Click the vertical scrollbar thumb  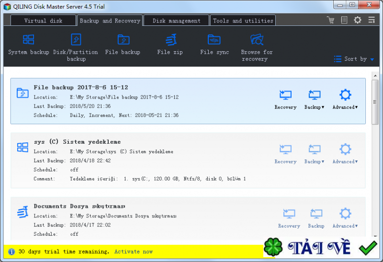point(375,102)
